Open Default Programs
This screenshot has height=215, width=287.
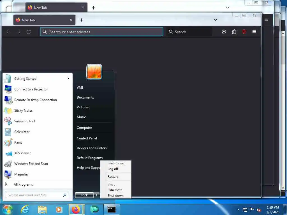89,158
